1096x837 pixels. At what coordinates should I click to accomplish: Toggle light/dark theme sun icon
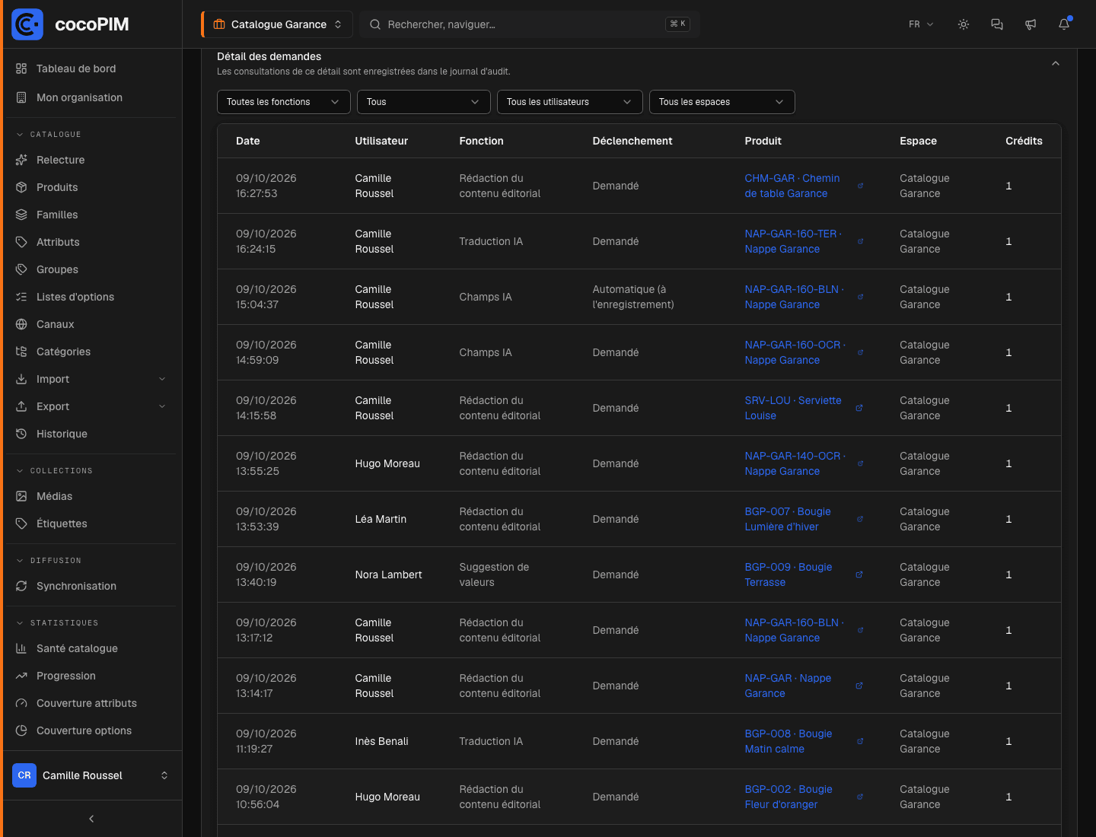coord(964,24)
